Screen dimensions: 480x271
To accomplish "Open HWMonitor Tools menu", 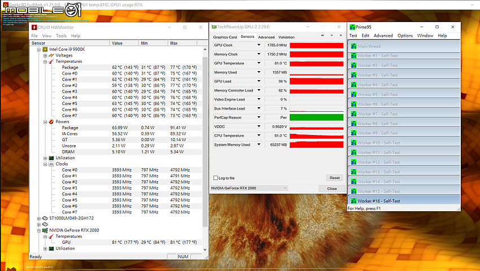I will click(61, 36).
